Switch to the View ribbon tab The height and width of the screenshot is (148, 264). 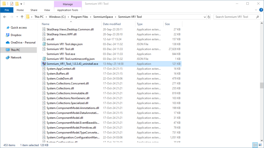tap(47, 10)
